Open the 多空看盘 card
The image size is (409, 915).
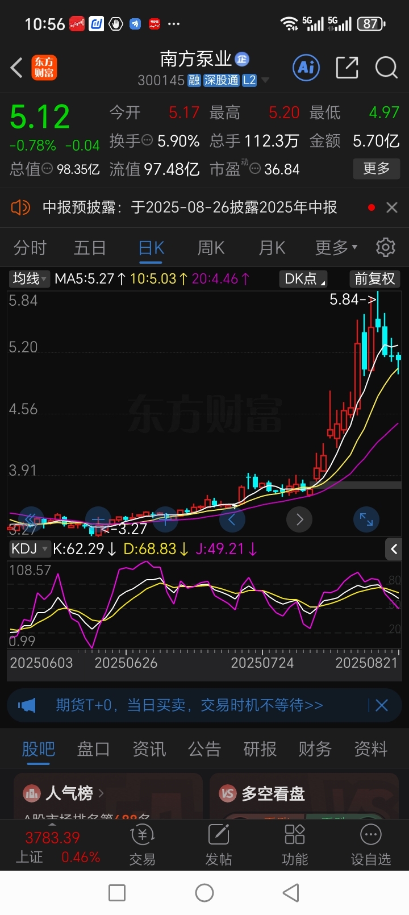point(304,796)
